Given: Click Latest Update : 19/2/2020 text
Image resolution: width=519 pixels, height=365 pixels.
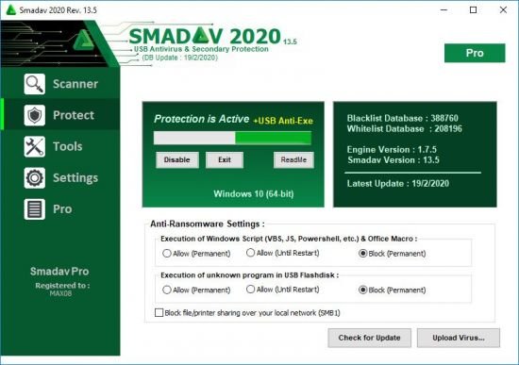Looking at the screenshot, I should pyautogui.click(x=398, y=184).
